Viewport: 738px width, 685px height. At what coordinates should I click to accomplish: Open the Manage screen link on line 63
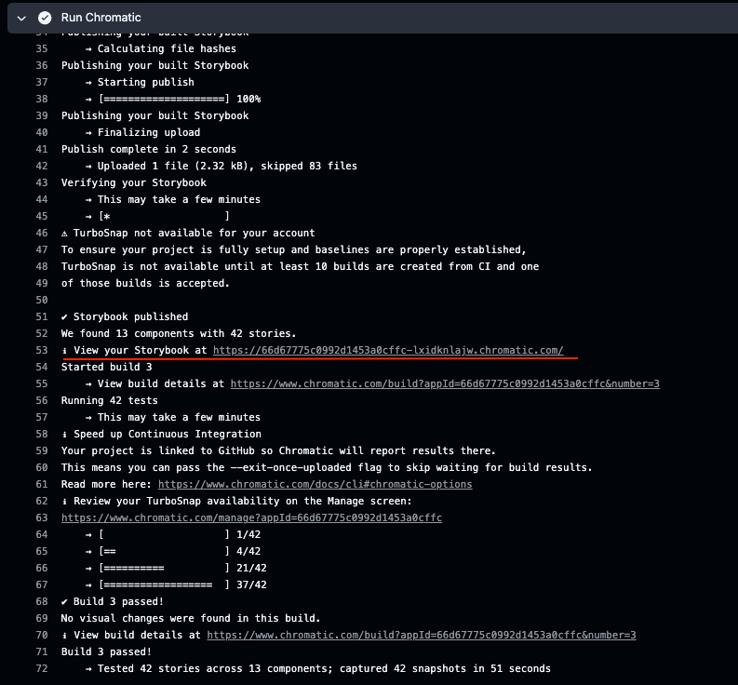(x=252, y=517)
